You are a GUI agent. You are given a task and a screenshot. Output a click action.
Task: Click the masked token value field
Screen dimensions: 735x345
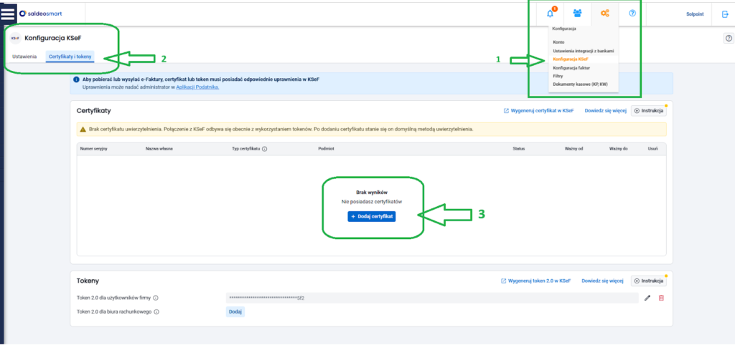(431, 298)
